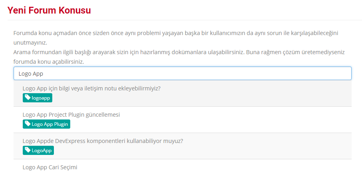The image size is (362, 182).
Task: Click the tag icon on Logo App Plugin badge
Action: click(x=28, y=124)
